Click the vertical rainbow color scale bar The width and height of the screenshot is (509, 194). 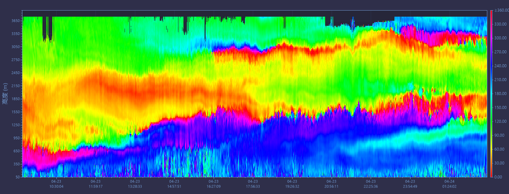(491, 93)
